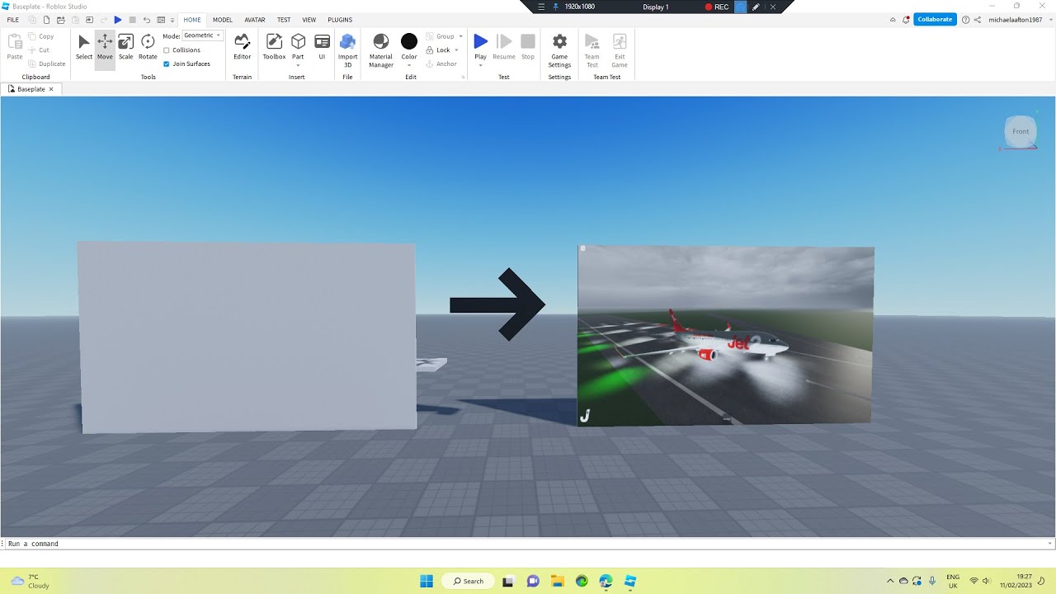Expand the Play dropdown arrow
Viewport: 1056px width, 594px height.
[481, 64]
